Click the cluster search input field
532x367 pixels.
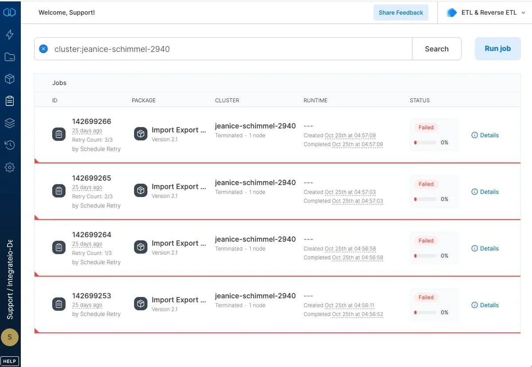[223, 49]
